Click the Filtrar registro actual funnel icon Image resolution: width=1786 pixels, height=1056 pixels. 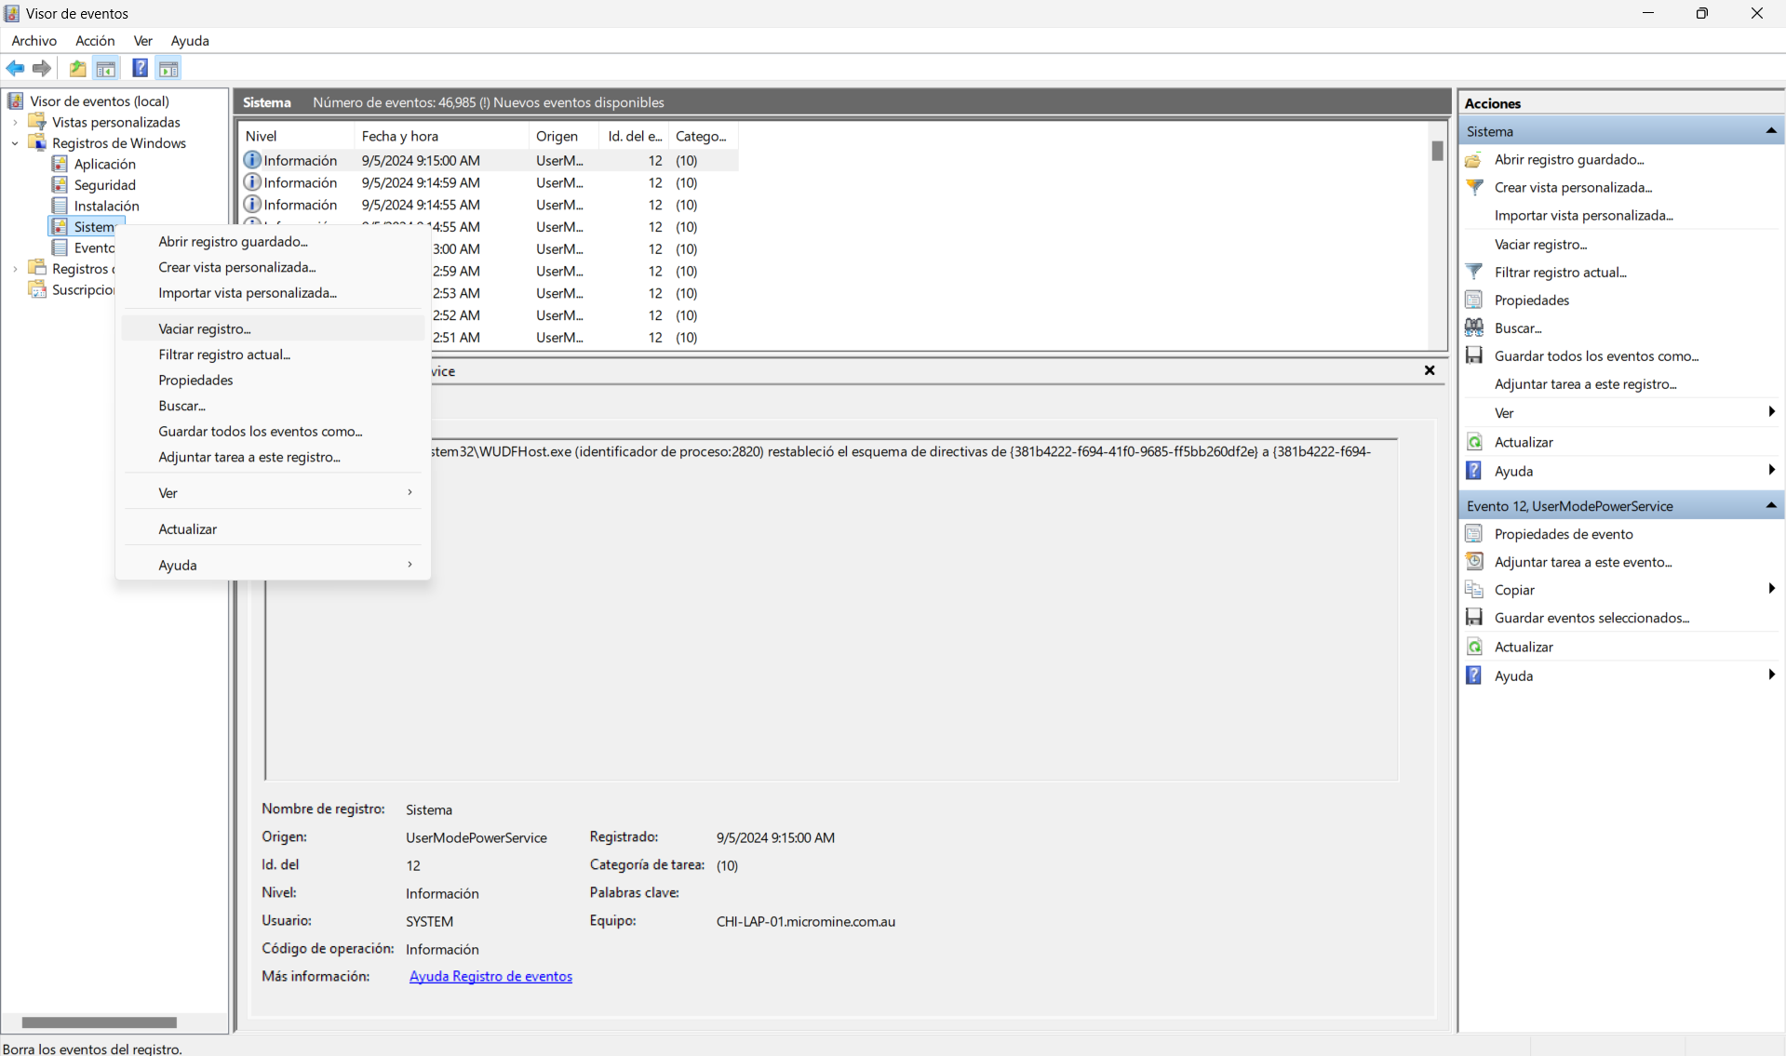click(1474, 272)
